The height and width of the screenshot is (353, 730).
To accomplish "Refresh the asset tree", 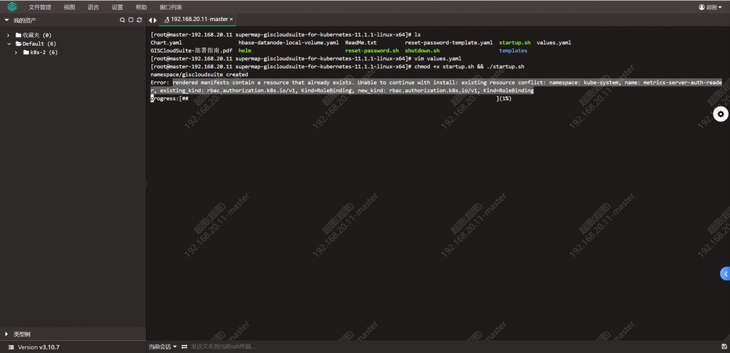I will 139,20.
